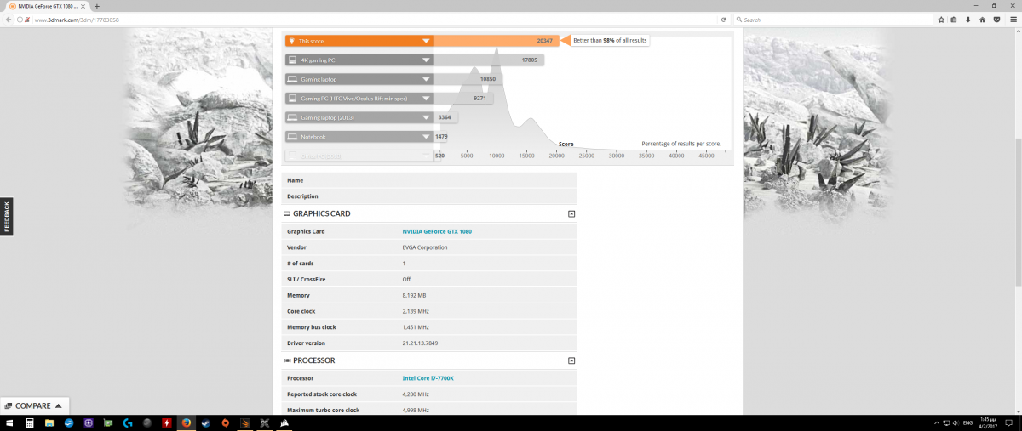The image size is (1022, 431).
Task: Switch to Firefox in the taskbar
Action: point(187,422)
